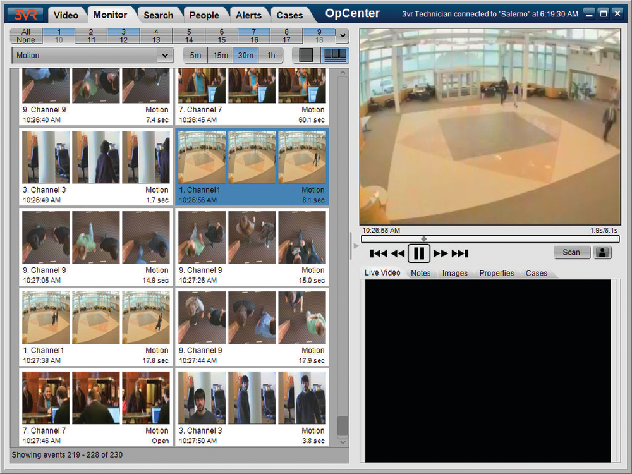
Task: Rewind the video
Action: pos(398,253)
